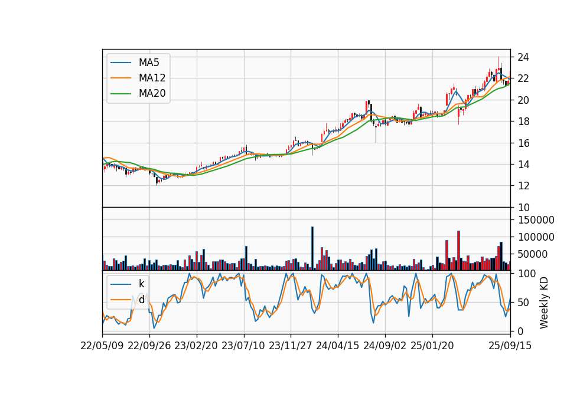
Task: Click the KD axis value 50
Action: coord(523,303)
